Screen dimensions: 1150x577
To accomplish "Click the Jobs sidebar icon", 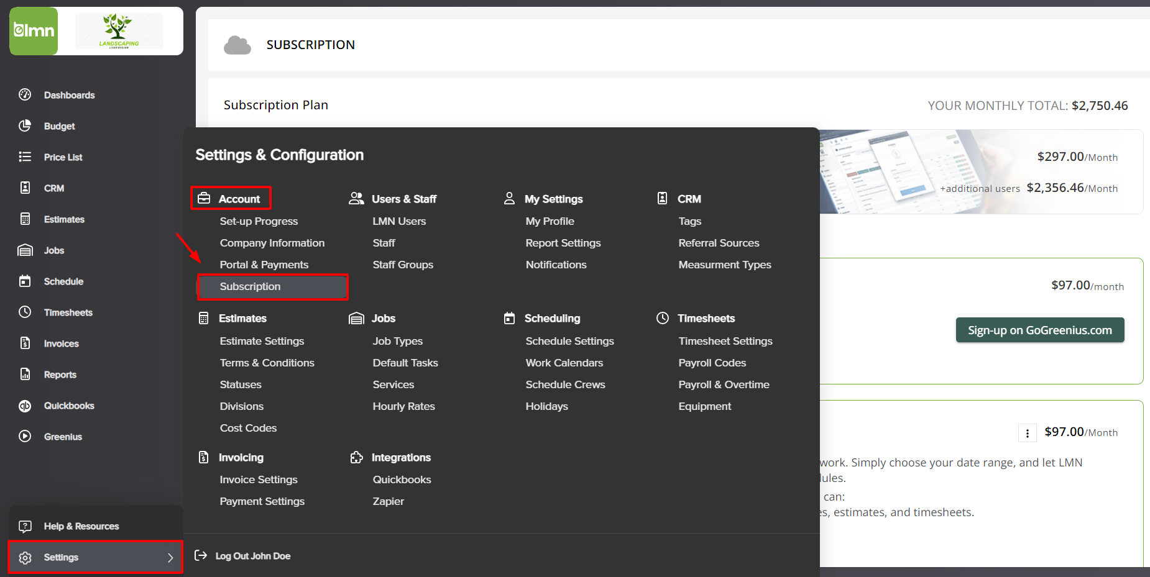I will click(25, 250).
